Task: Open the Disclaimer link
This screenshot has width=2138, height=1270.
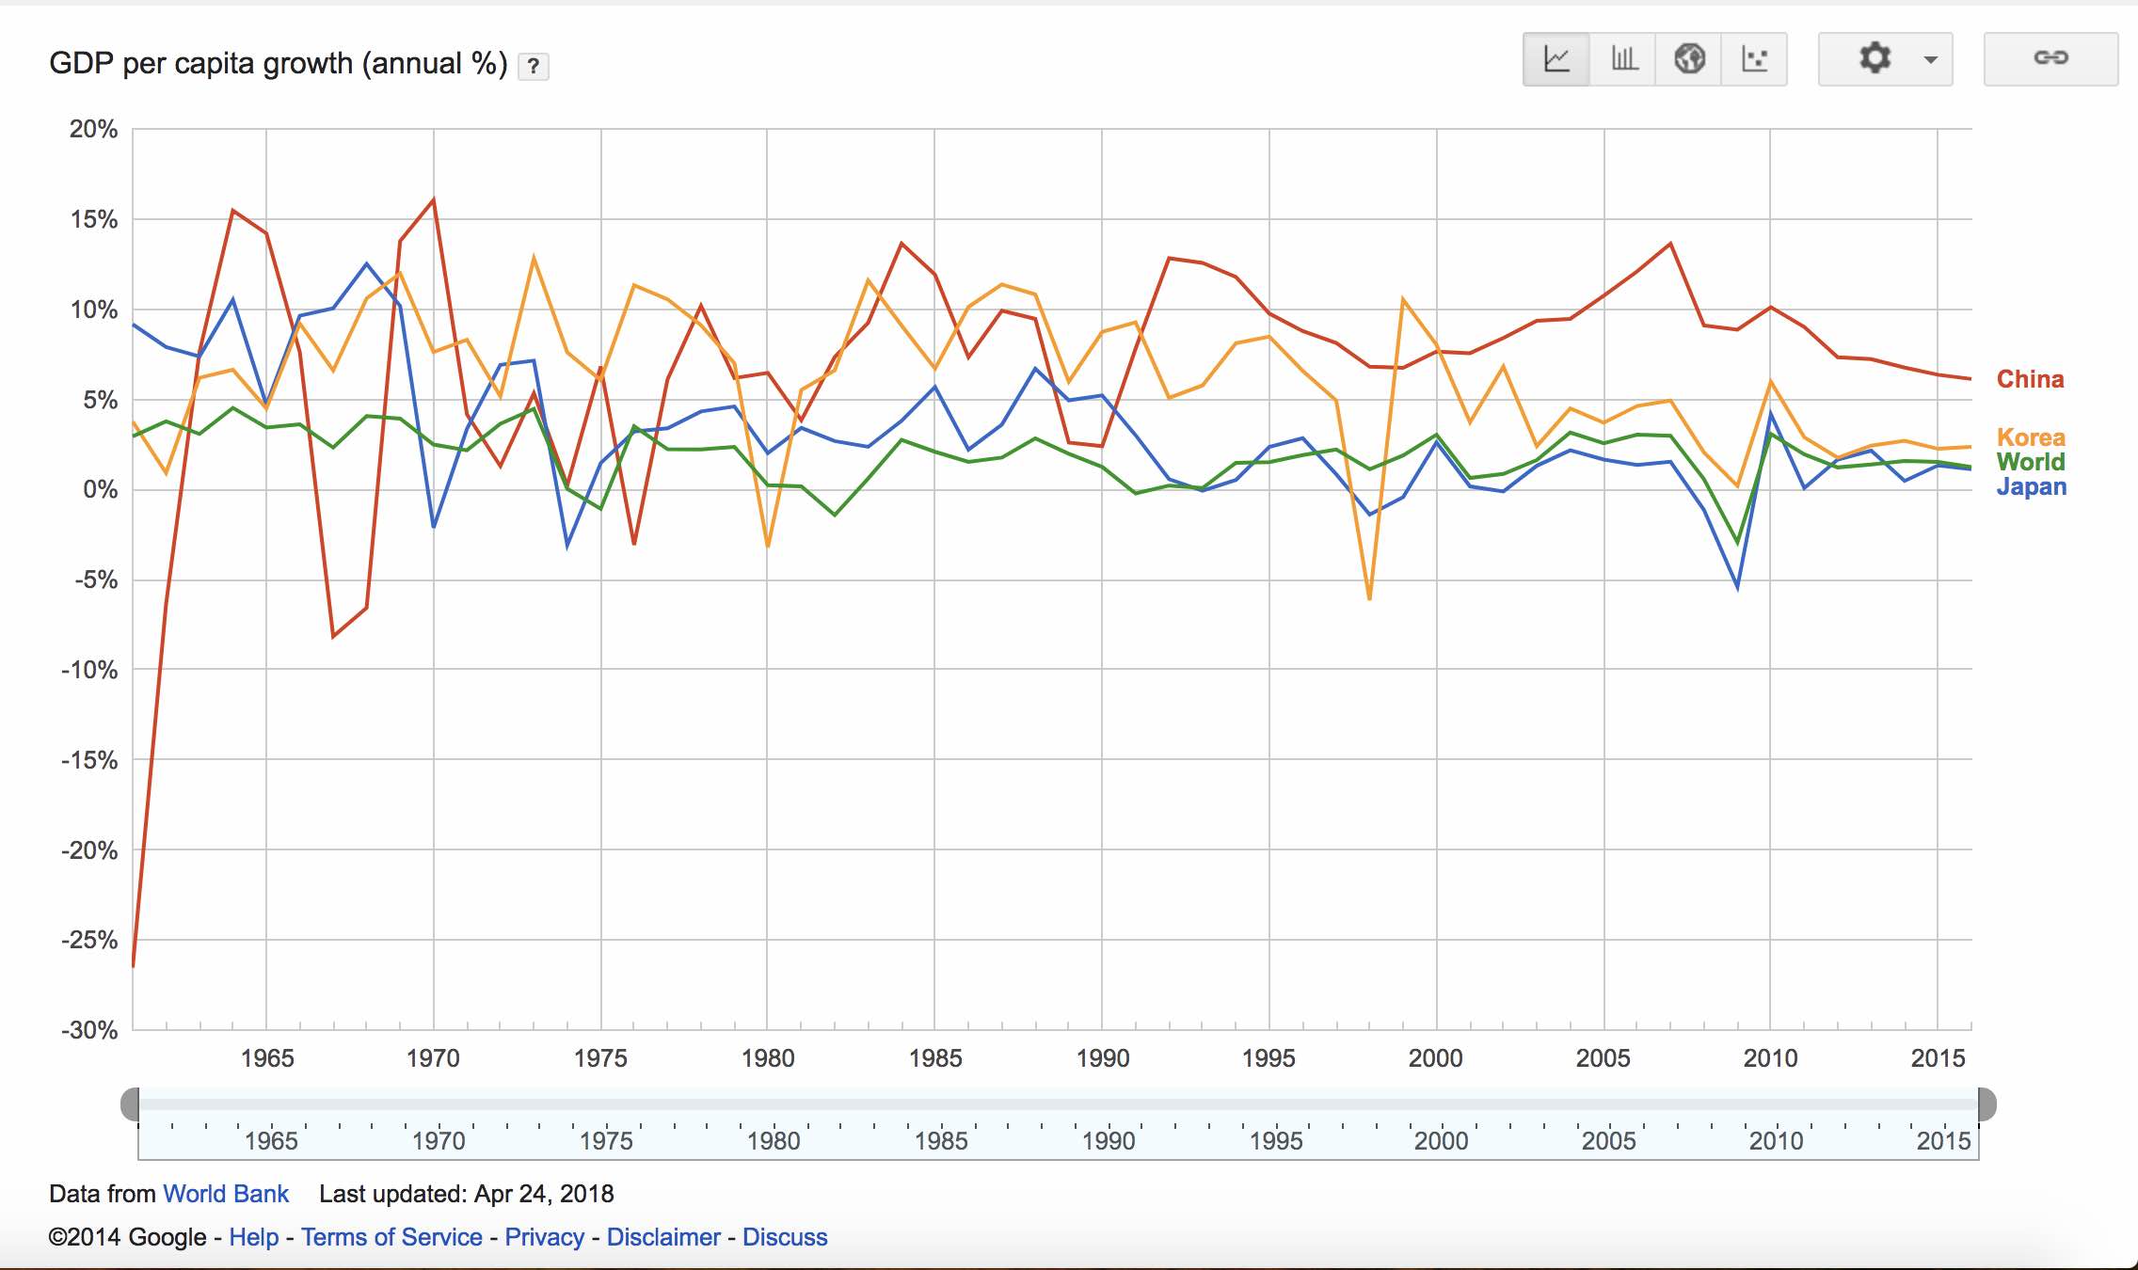Action: [x=663, y=1237]
